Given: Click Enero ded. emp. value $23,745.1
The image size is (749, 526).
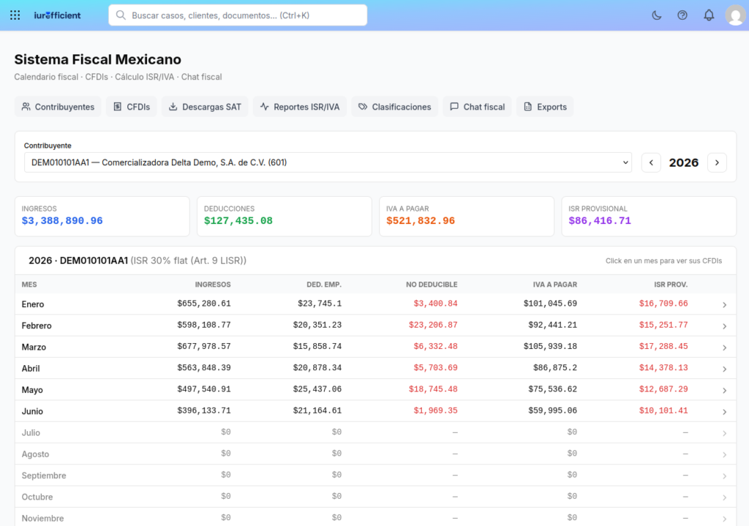Looking at the screenshot, I should click(320, 304).
